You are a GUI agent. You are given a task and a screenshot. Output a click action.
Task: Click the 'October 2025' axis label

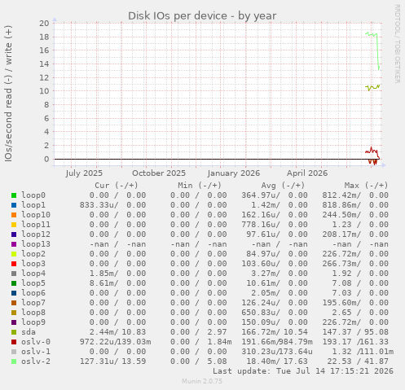point(159,173)
